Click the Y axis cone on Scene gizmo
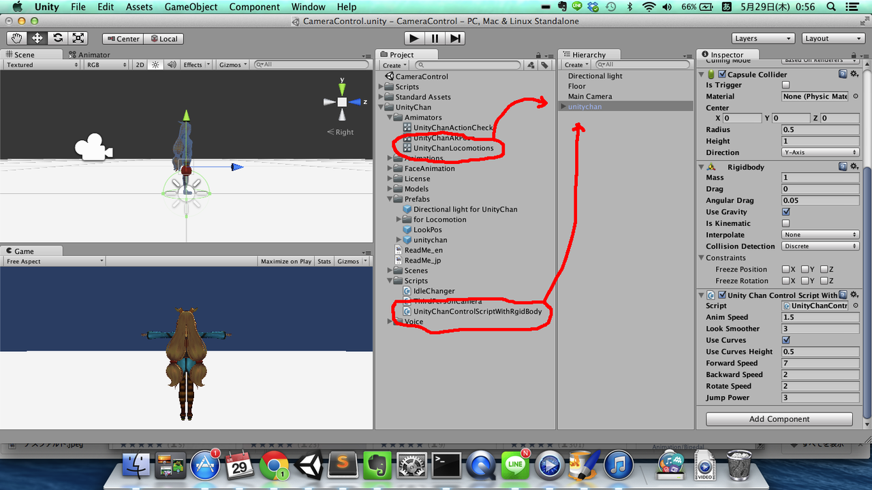Image resolution: width=872 pixels, height=490 pixels. pos(342,88)
